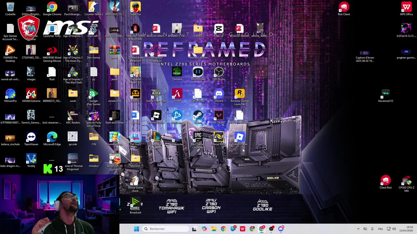The image size is (417, 234).
Task: Open the Client Riot desktop shortcut
Action: click(385, 182)
